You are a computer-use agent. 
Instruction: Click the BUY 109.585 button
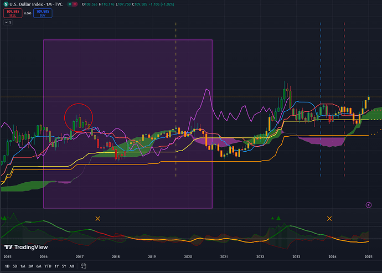[43, 13]
